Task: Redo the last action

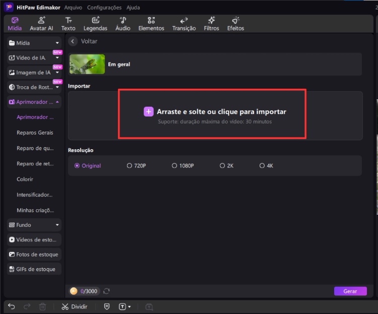Action: click(x=27, y=306)
